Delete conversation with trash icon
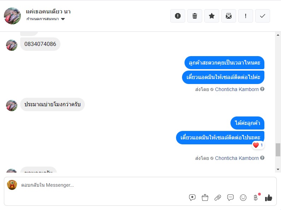This screenshot has height=210, width=281. [x=195, y=16]
